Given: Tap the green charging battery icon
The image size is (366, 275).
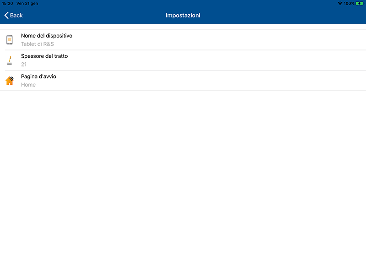Looking at the screenshot, I should click(x=359, y=3).
